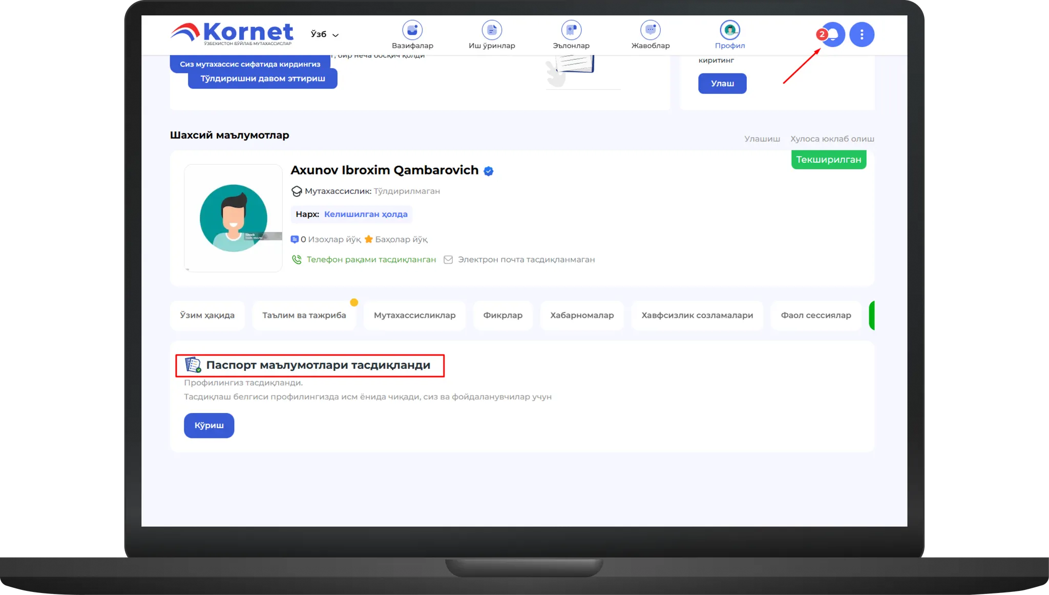The image size is (1049, 595).
Task: Open the Хавфсизлик созламалари tab
Action: click(x=697, y=315)
